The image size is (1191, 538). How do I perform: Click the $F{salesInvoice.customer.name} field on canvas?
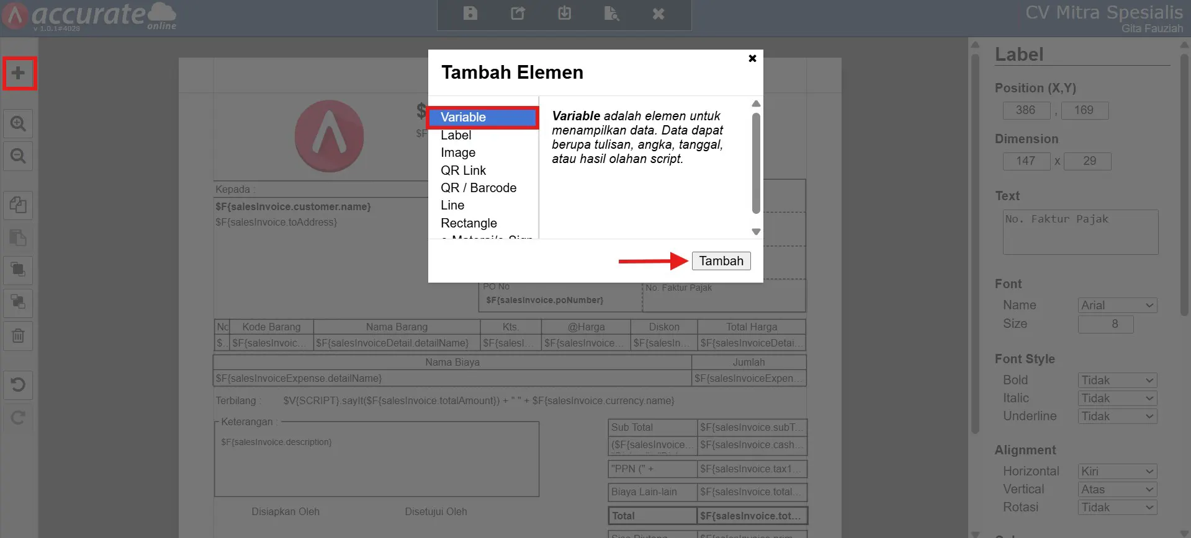click(x=293, y=207)
